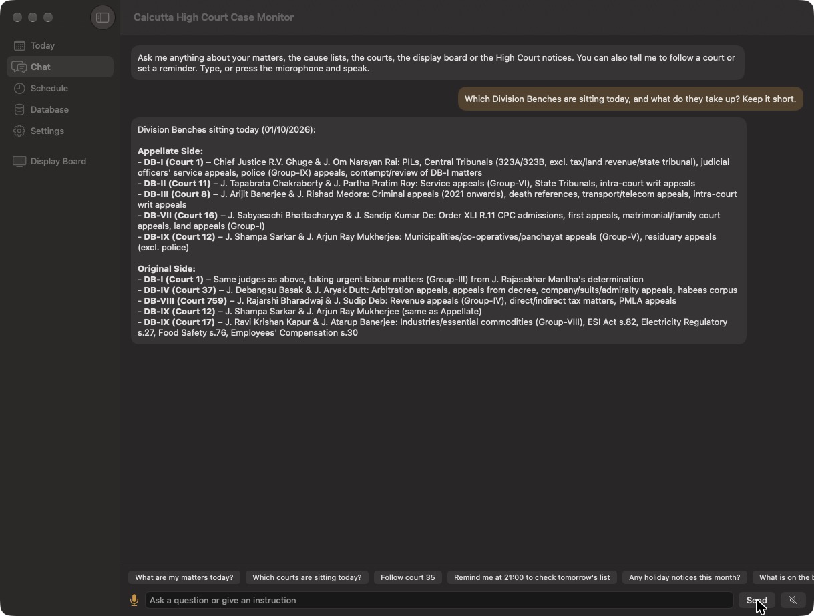Click the 'Original Side:' heading

(x=166, y=269)
